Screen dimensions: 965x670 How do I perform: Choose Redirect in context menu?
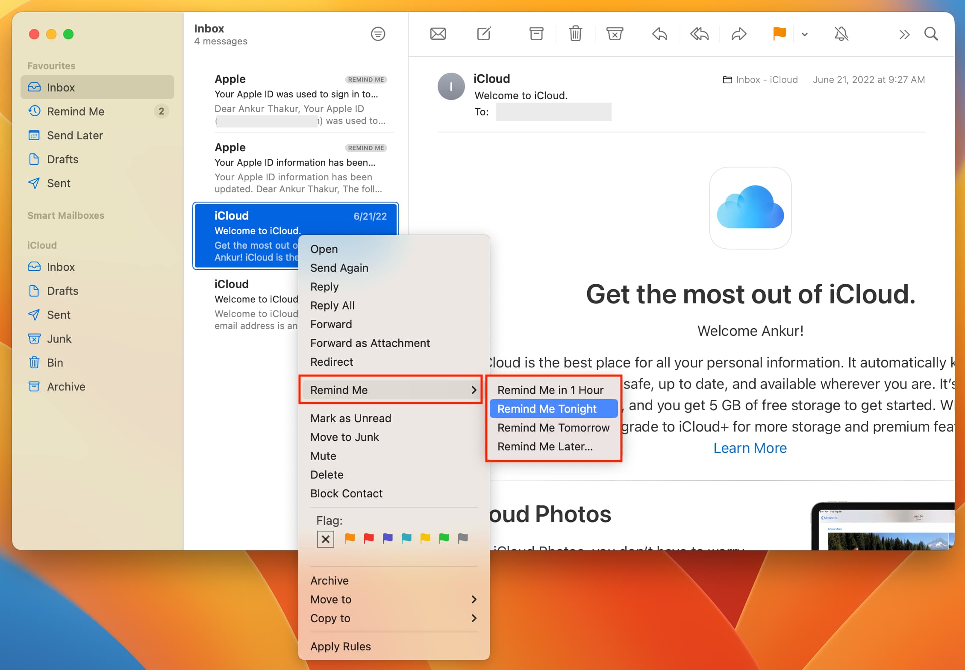pyautogui.click(x=394, y=361)
